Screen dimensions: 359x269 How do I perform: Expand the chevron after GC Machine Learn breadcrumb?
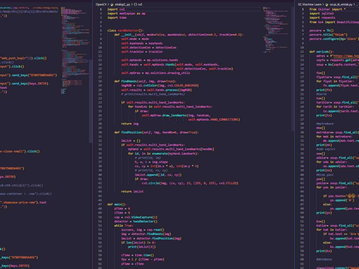click(323, 4)
